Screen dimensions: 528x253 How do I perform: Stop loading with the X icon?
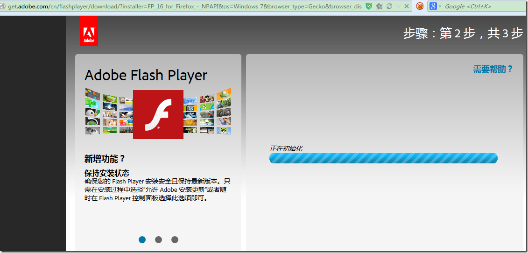[407, 6]
